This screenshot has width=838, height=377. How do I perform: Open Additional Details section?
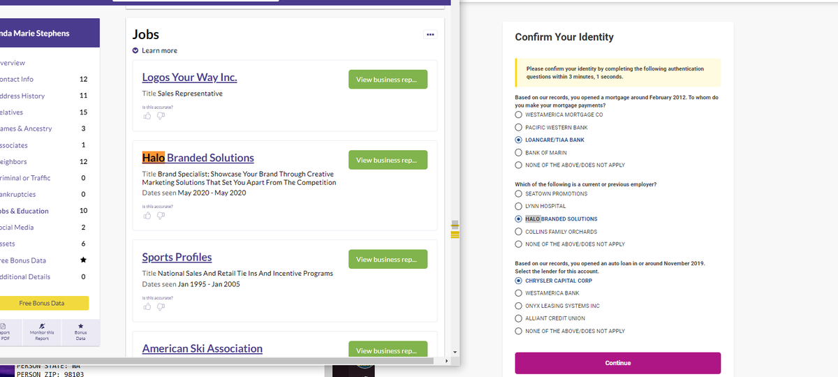pyautogui.click(x=24, y=276)
